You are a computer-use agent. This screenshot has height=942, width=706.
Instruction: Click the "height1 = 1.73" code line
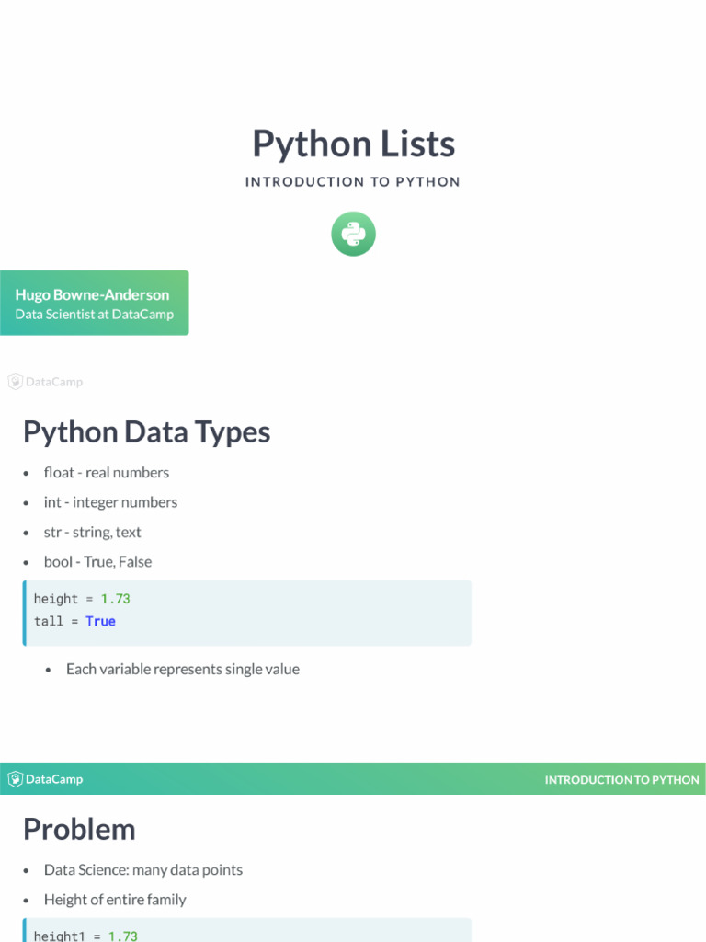(x=85, y=936)
